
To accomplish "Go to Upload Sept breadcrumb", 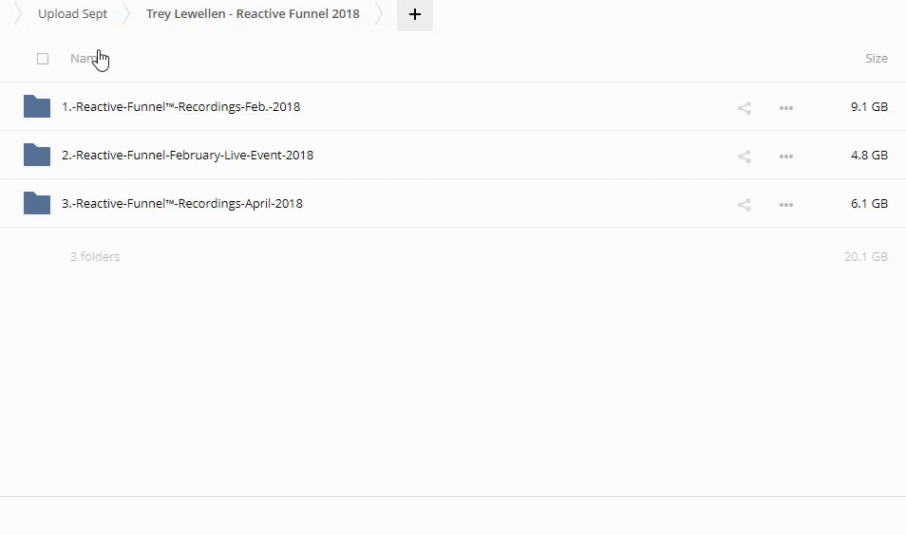I will point(72,14).
